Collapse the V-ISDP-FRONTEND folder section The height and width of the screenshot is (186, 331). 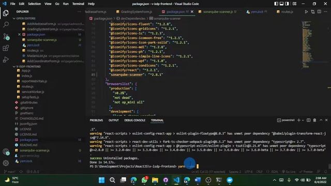(x=27, y=67)
